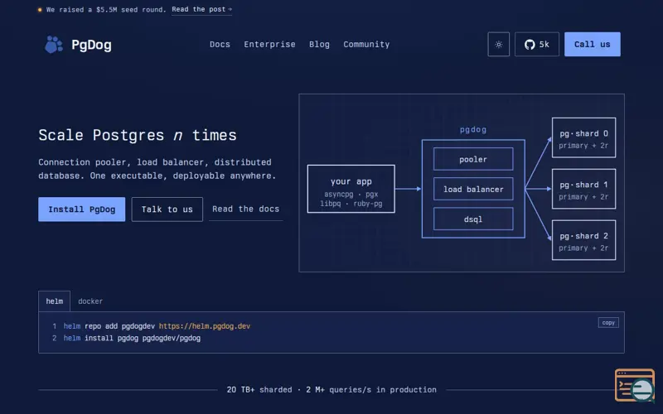Click the Talk to us button
Screen dimensions: 663x414
167,209
